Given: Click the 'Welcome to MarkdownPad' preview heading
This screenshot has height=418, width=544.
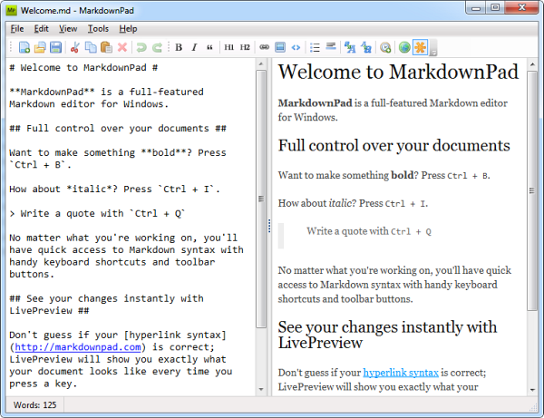Looking at the screenshot, I should click(x=398, y=73).
